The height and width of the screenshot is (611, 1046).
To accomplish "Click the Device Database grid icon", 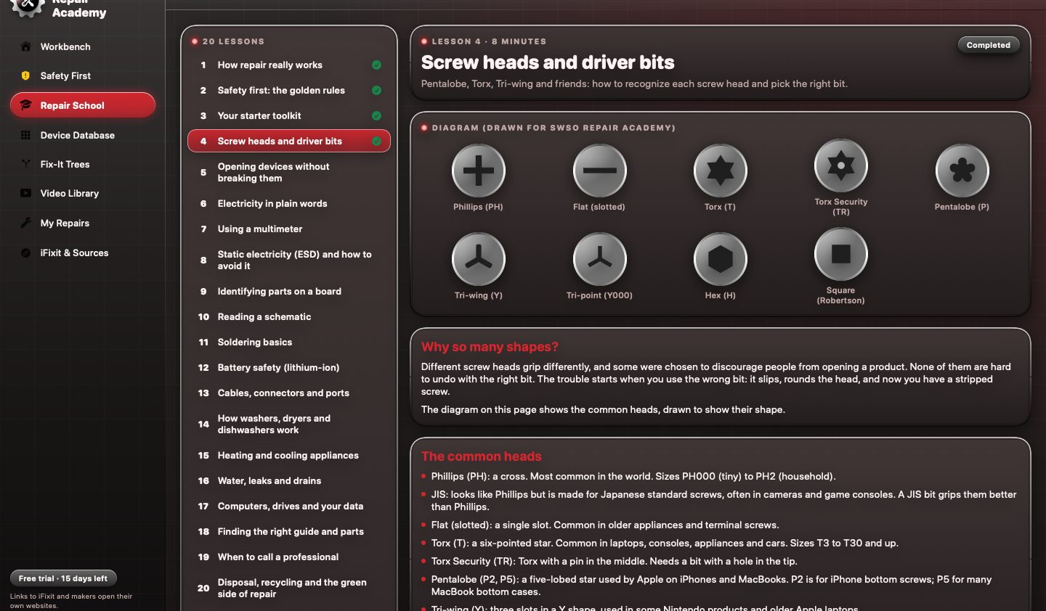I will tap(25, 135).
